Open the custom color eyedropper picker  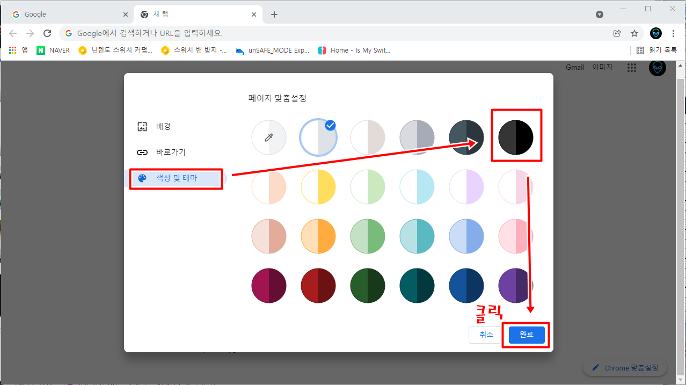269,137
